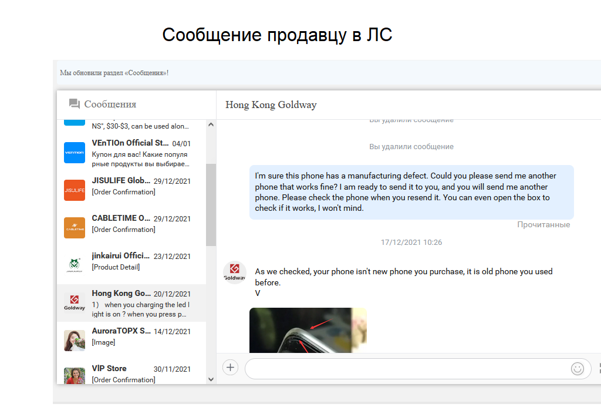601x414 pixels.
Task: Click the 'Сообщение продавцу в ЛС' heading
Action: (277, 35)
